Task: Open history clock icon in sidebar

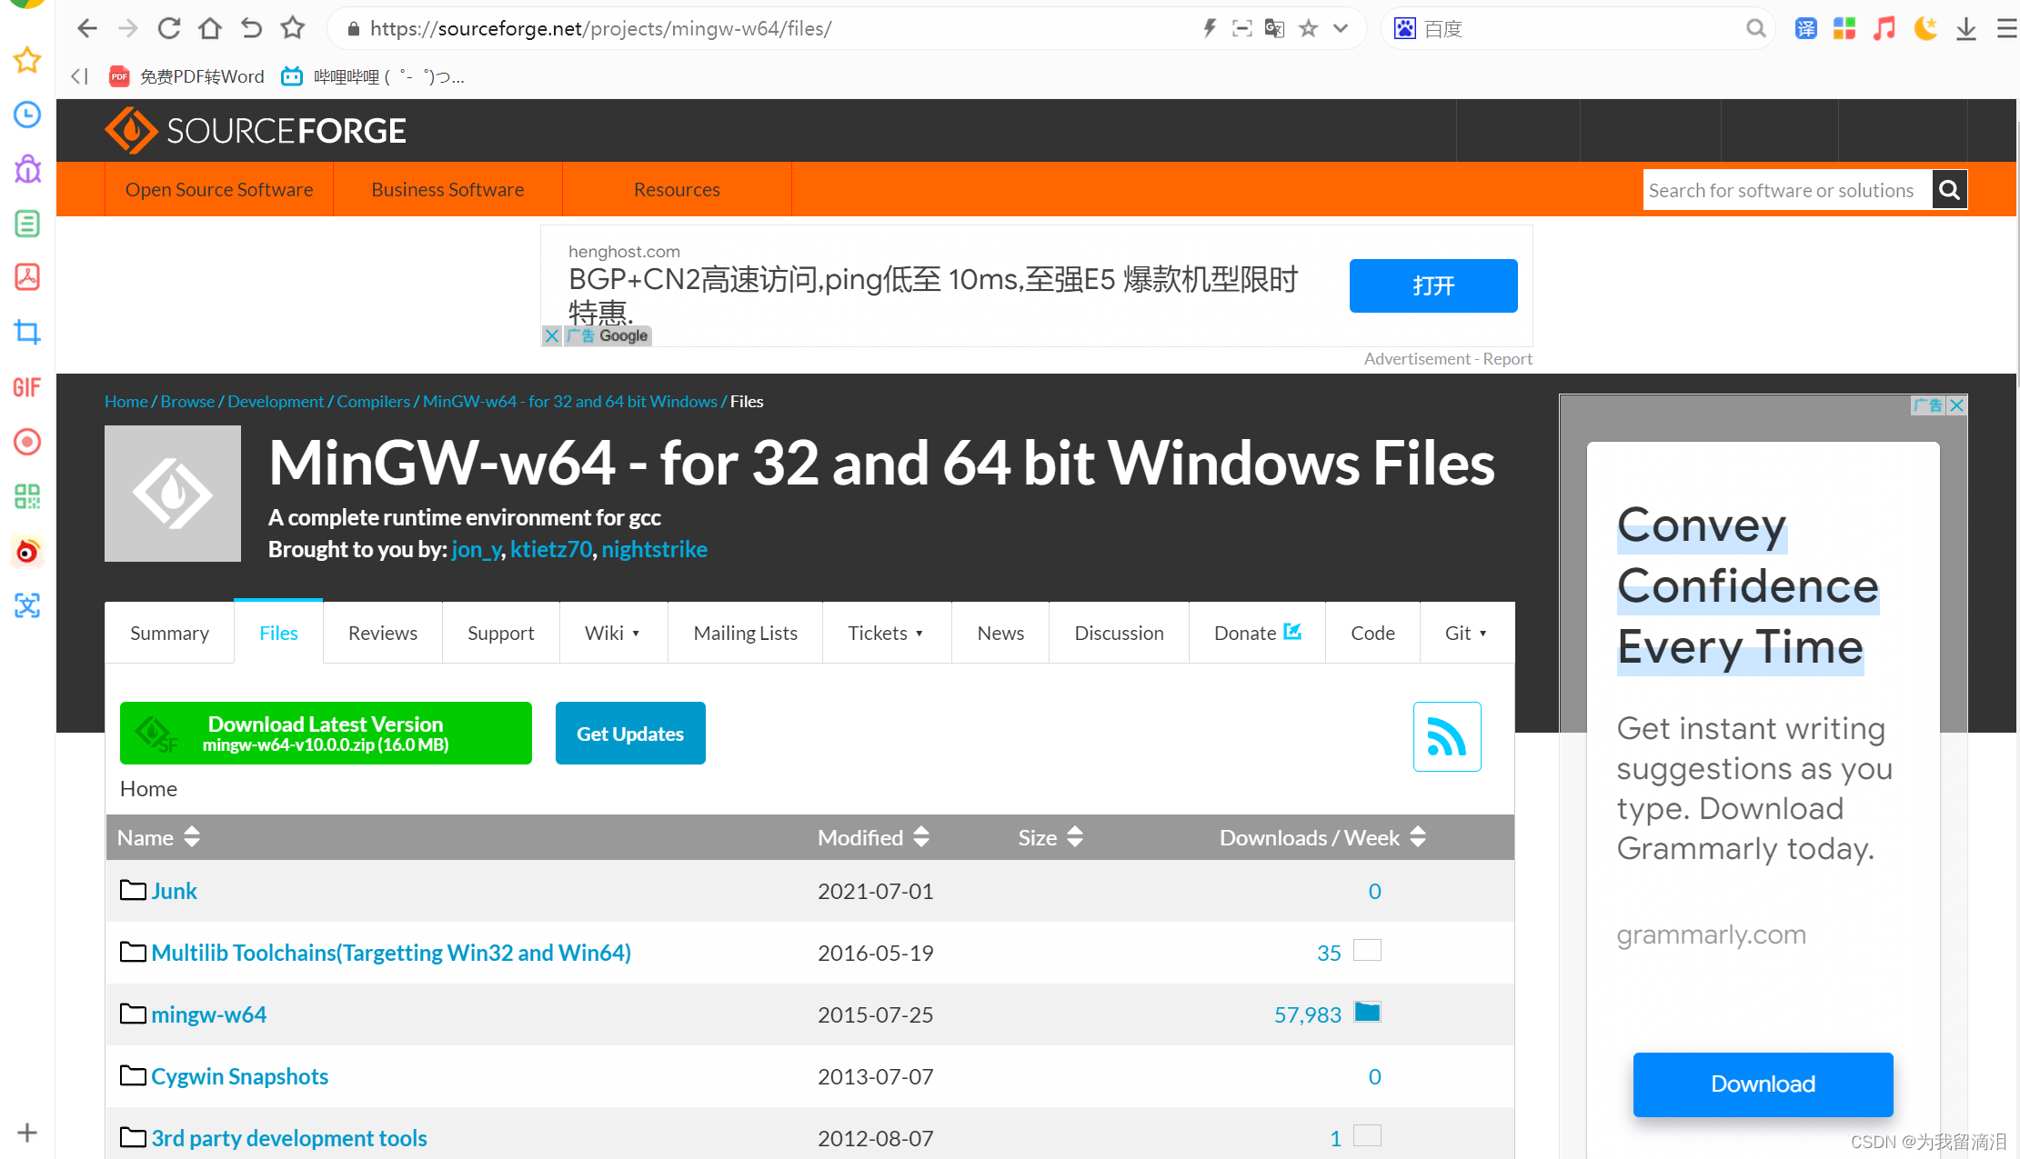Action: (x=27, y=115)
